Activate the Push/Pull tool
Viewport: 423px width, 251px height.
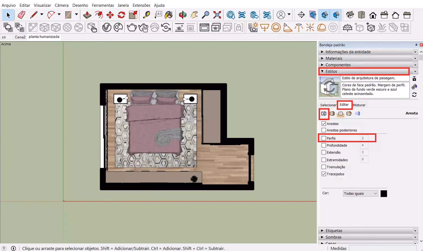click(x=87, y=15)
